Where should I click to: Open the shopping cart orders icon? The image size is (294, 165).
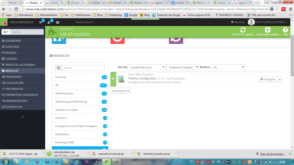(x=41, y=22)
